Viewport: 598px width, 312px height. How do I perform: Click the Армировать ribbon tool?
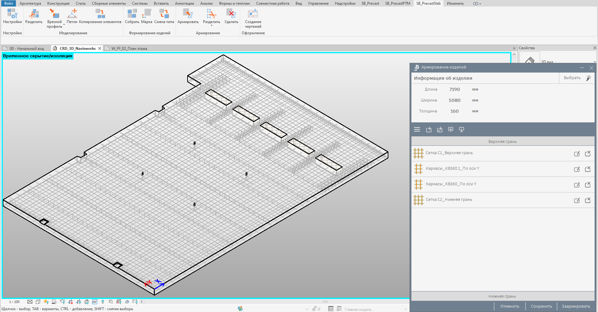pos(188,16)
